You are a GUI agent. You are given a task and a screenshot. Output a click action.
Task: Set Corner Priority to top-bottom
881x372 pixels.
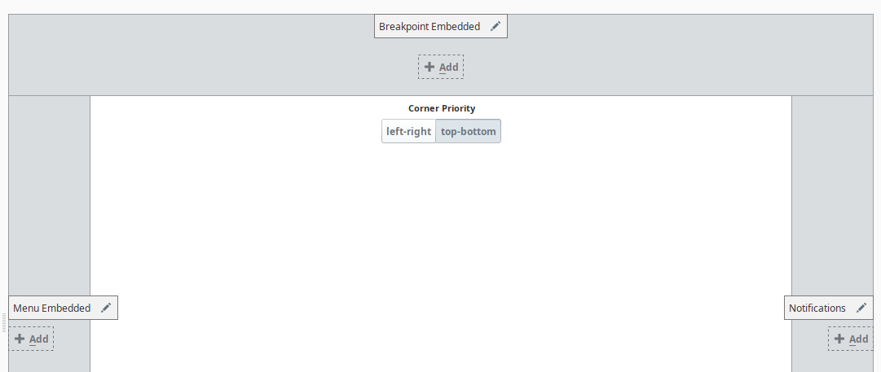coord(468,131)
